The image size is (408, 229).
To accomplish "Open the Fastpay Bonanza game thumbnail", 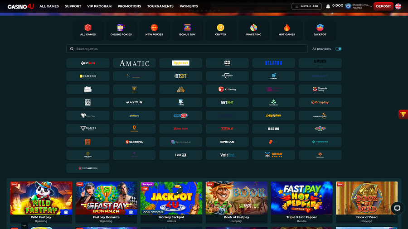I will point(106,198).
